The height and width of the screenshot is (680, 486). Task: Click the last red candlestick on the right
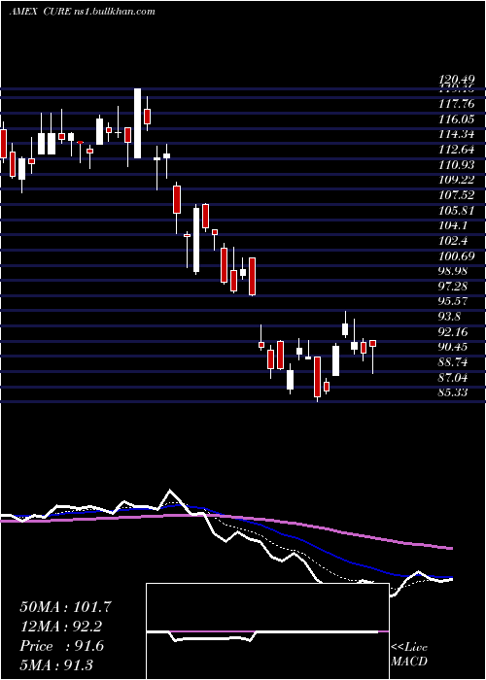[372, 343]
